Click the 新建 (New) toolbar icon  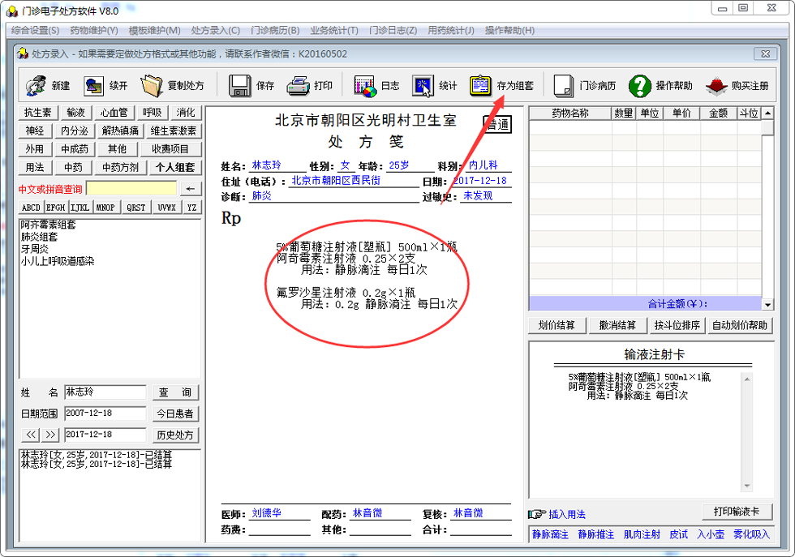tap(35, 85)
